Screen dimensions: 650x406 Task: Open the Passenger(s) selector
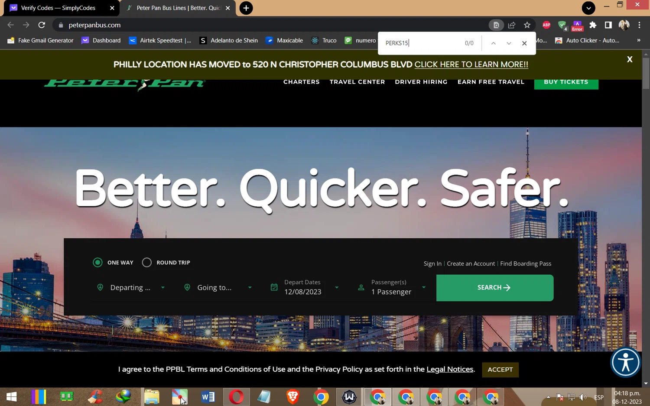[x=392, y=288]
